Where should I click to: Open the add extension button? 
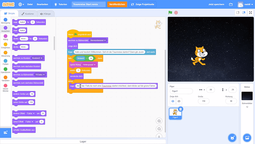click(x=5, y=133)
